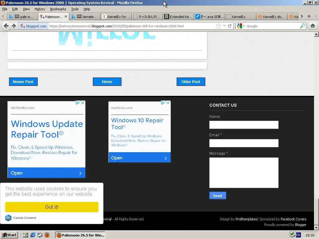This screenshot has height=239, width=319.
Task: Open the Tools menu
Action: [x=75, y=9]
